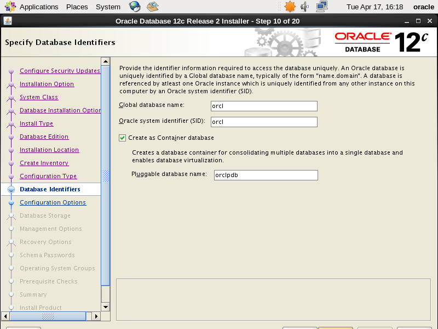This screenshot has height=329, width=438.
Task: Click the Global database name field
Action: coord(264,106)
